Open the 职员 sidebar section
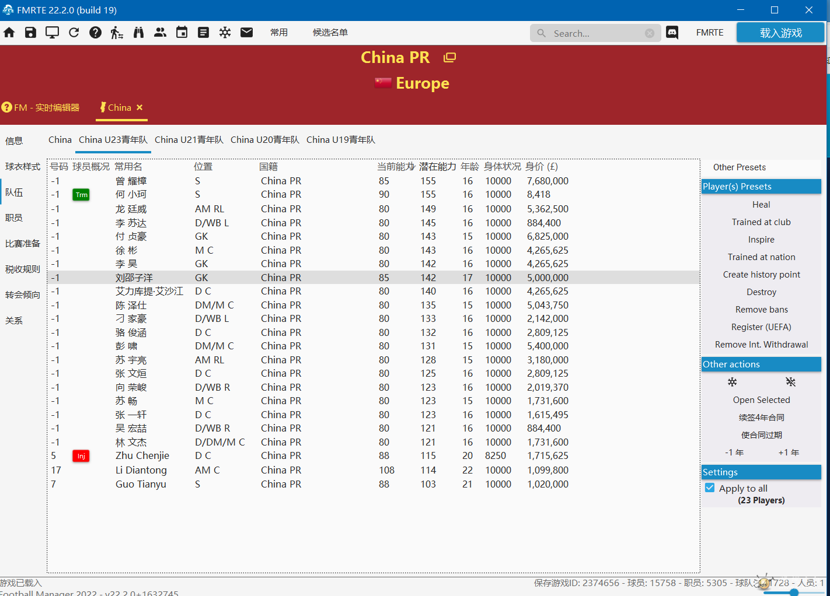This screenshot has height=596, width=830. point(14,218)
